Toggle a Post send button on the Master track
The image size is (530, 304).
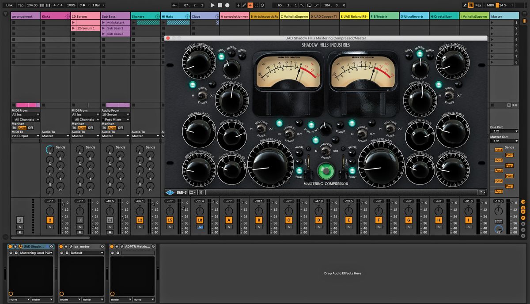[x=498, y=150]
